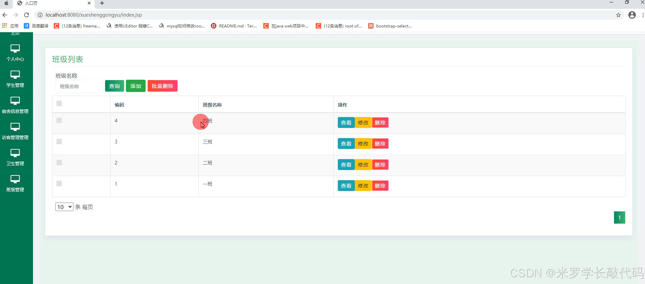The image size is (645, 284).
Task: Open 百度翻译 bookmark
Action: pos(36,26)
